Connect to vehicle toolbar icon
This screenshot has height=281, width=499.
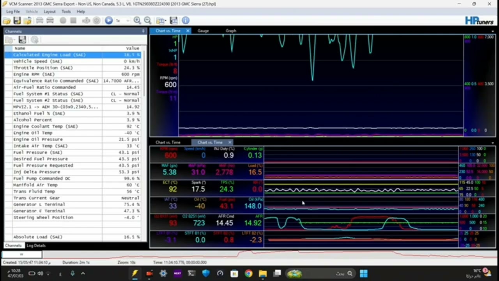[x=40, y=20]
